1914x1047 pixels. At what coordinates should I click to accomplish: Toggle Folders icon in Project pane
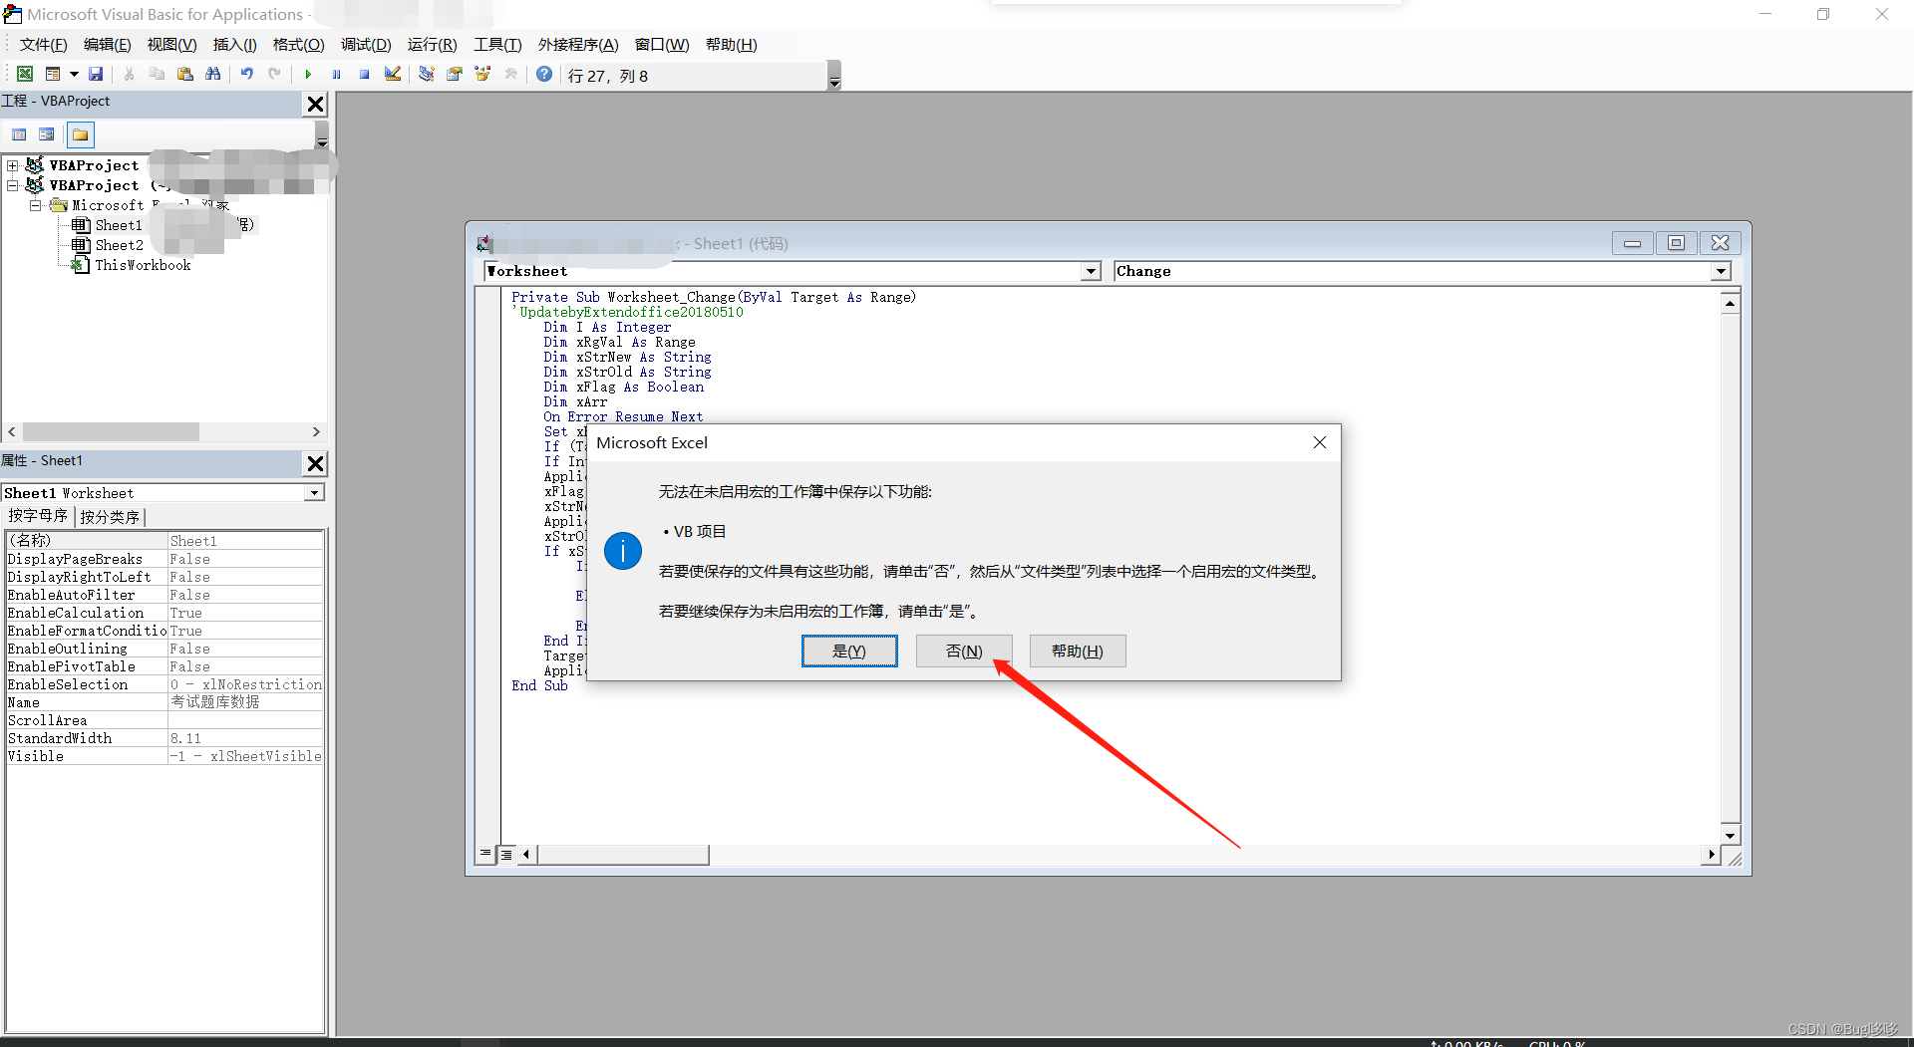click(81, 134)
